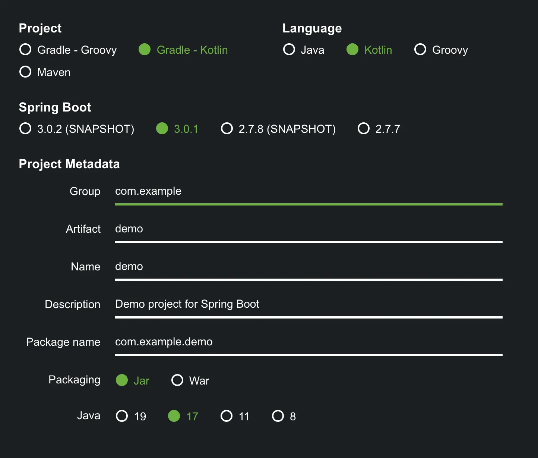Select Spring Boot 2.7.8 (SNAPSHOT)

(x=227, y=129)
